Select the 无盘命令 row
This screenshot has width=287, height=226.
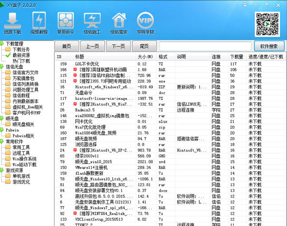(x=170, y=93)
